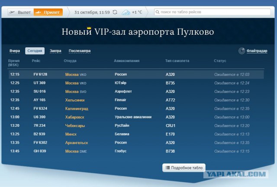Click the Время (MSK) column header
This screenshot has height=187, width=277.
[14, 62]
